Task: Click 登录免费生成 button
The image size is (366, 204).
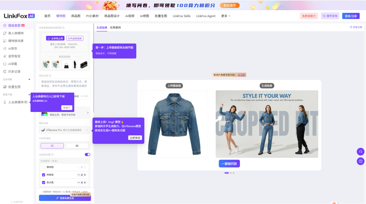Action: [x=65, y=198]
